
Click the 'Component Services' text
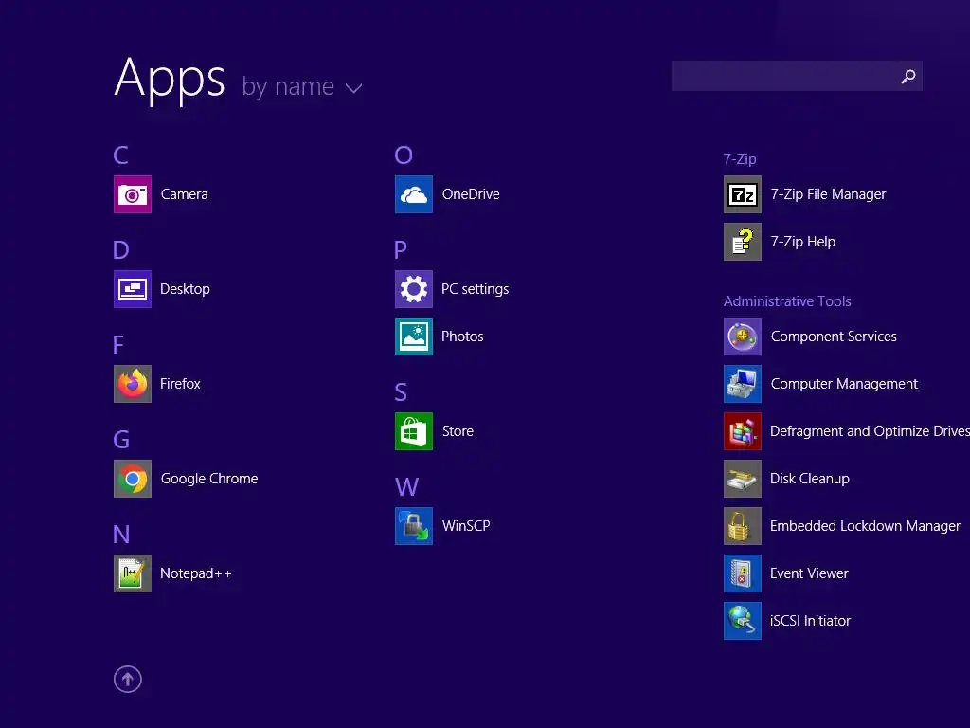[x=834, y=337]
